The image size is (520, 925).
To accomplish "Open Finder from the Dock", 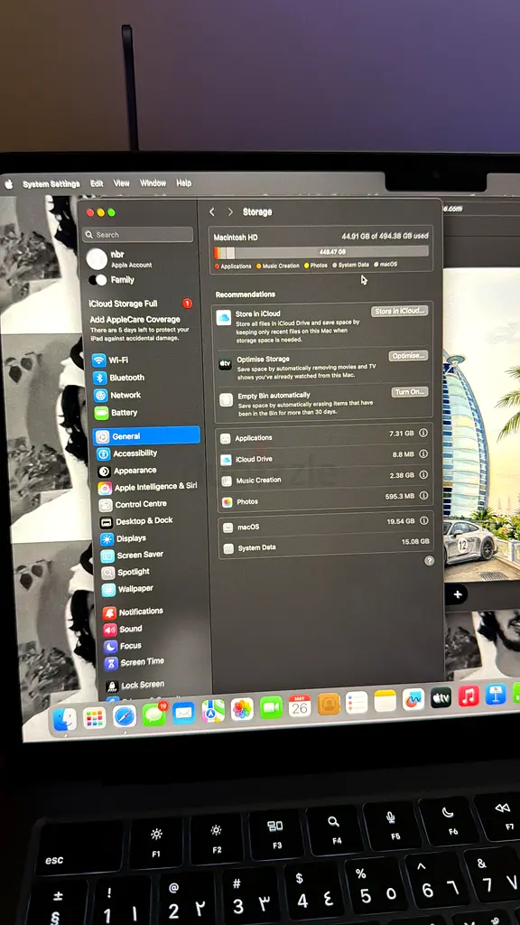I will point(65,719).
